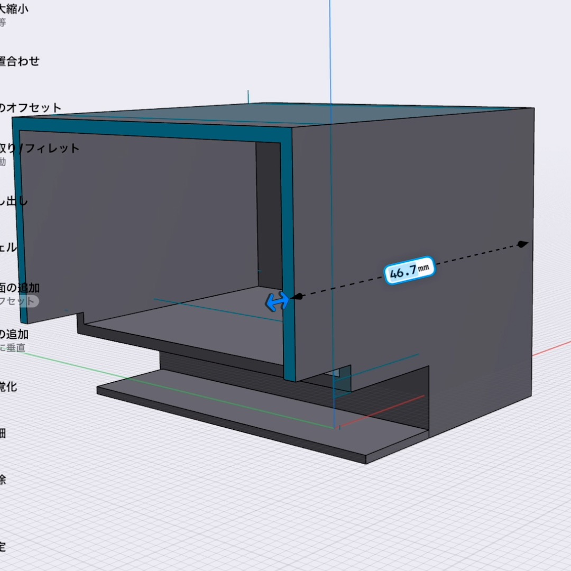Open the 視覚化 visualization entry
Image resolution: width=571 pixels, height=571 pixels.
point(8,387)
